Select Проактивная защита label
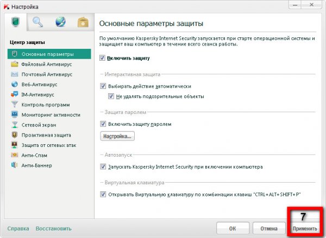326x238 pixels. pyautogui.click(x=46, y=135)
